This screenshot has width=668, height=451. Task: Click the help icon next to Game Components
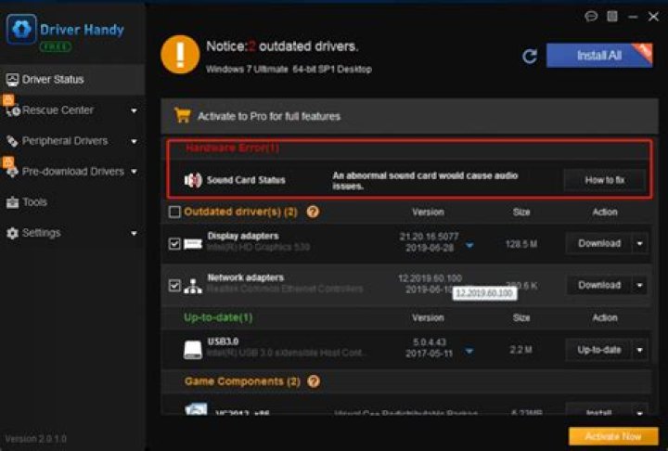coord(314,381)
